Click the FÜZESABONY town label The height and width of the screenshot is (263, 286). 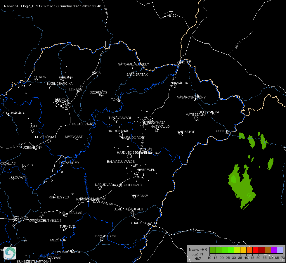click(31, 148)
